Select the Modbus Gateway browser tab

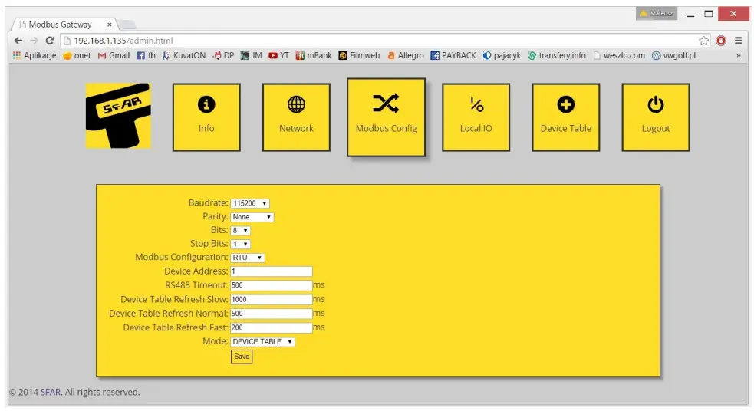click(x=65, y=25)
